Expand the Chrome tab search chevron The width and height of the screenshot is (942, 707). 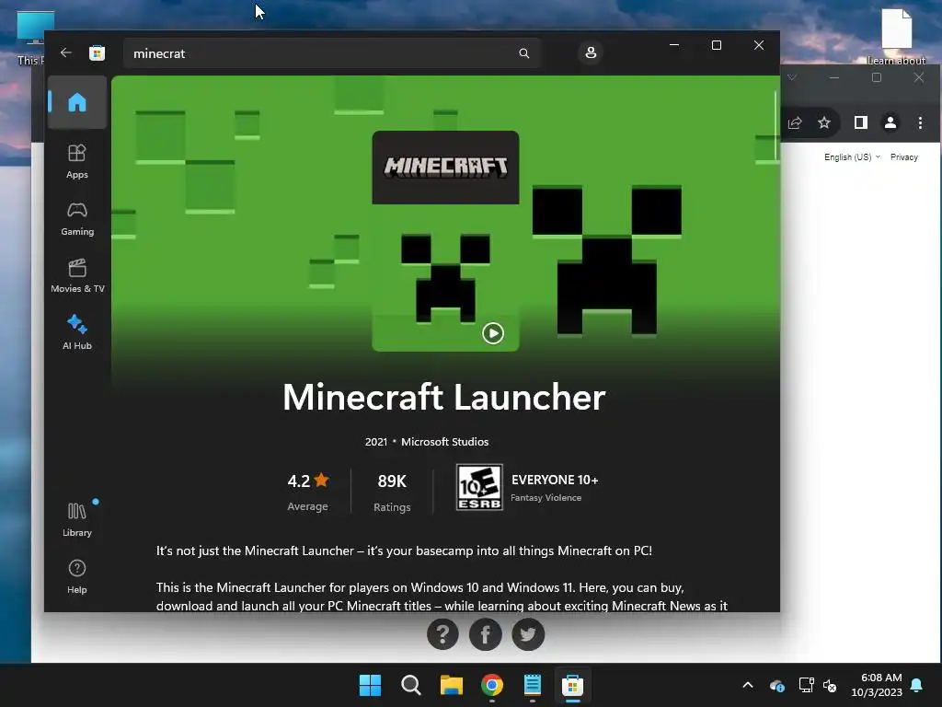click(792, 77)
